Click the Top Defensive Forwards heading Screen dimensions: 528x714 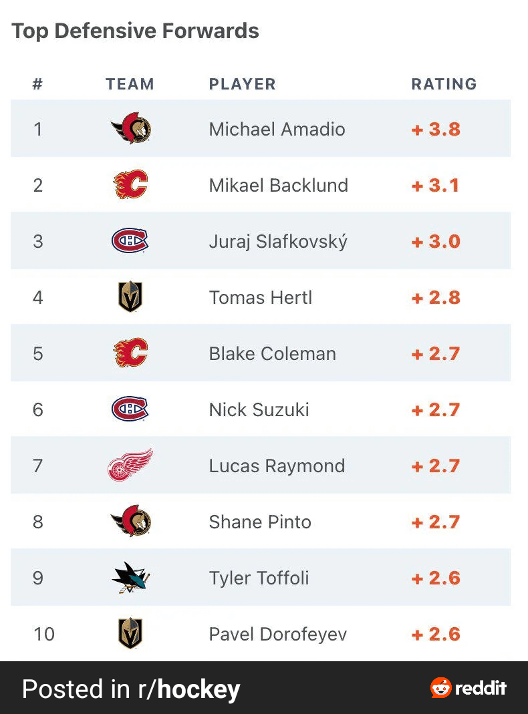(x=135, y=31)
